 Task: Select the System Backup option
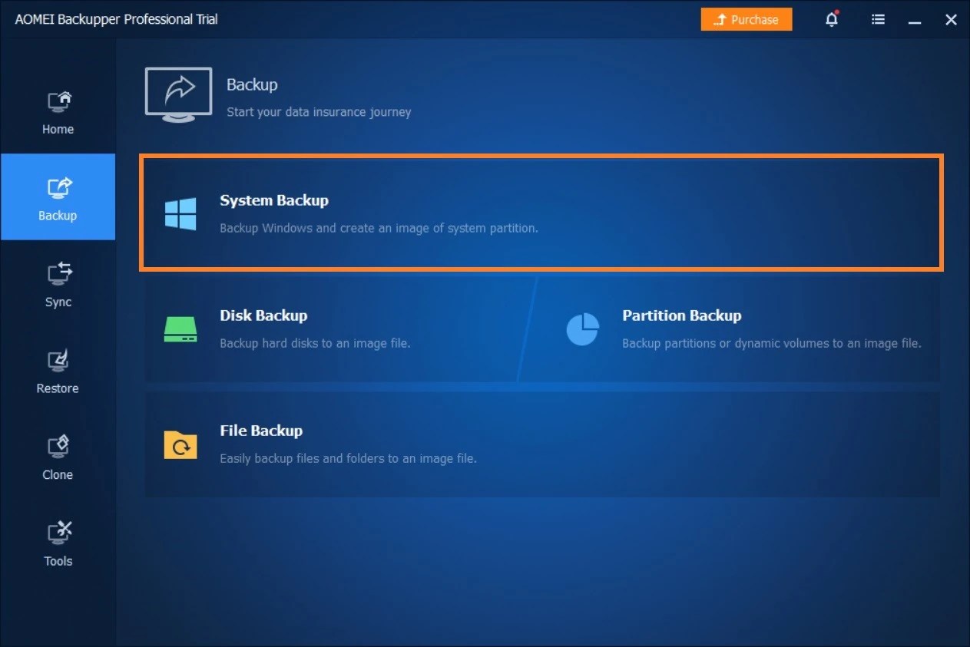pos(538,213)
